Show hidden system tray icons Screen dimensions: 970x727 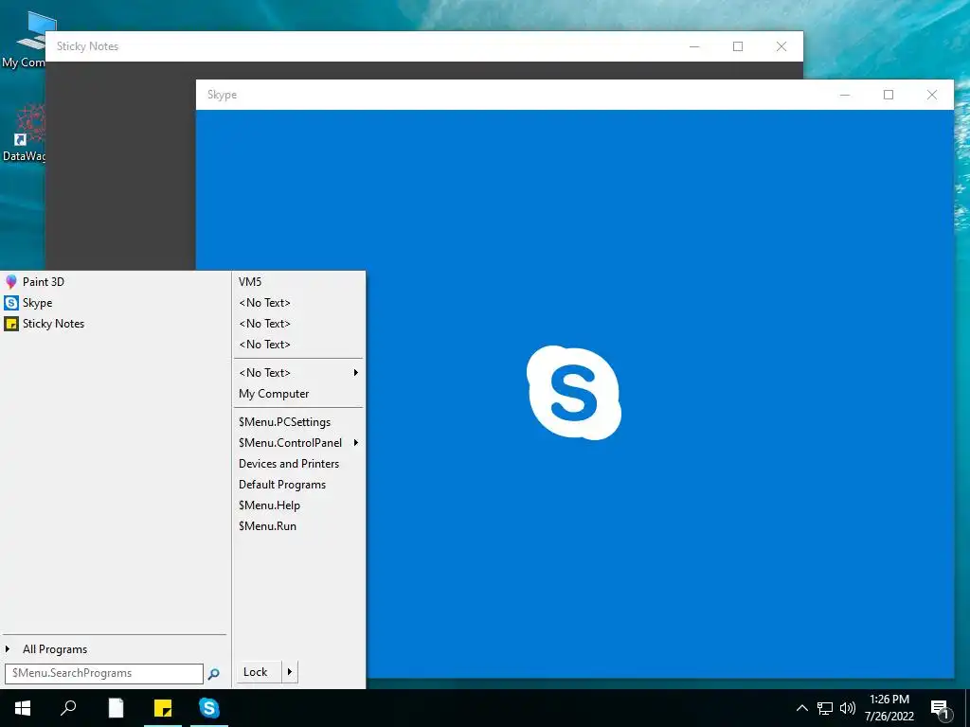pos(801,708)
